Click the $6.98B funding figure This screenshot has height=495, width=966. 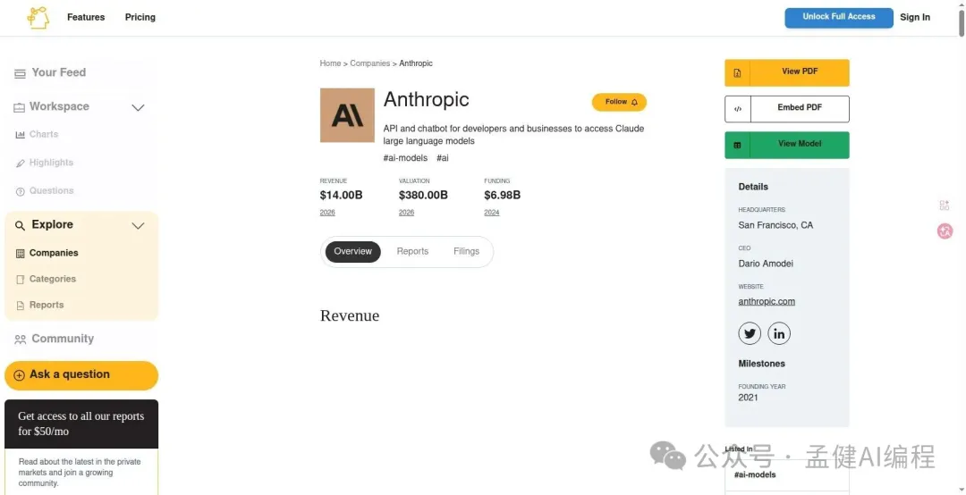[x=502, y=196]
